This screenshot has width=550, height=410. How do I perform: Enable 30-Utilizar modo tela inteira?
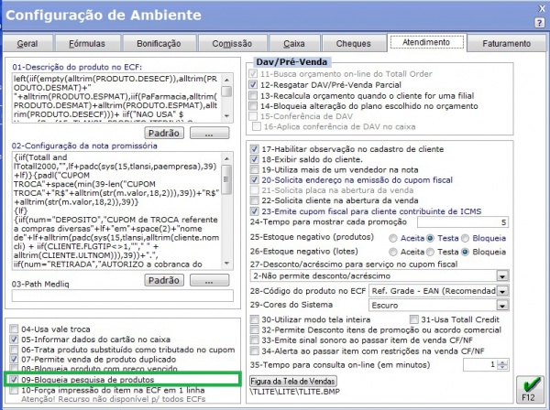(254, 319)
